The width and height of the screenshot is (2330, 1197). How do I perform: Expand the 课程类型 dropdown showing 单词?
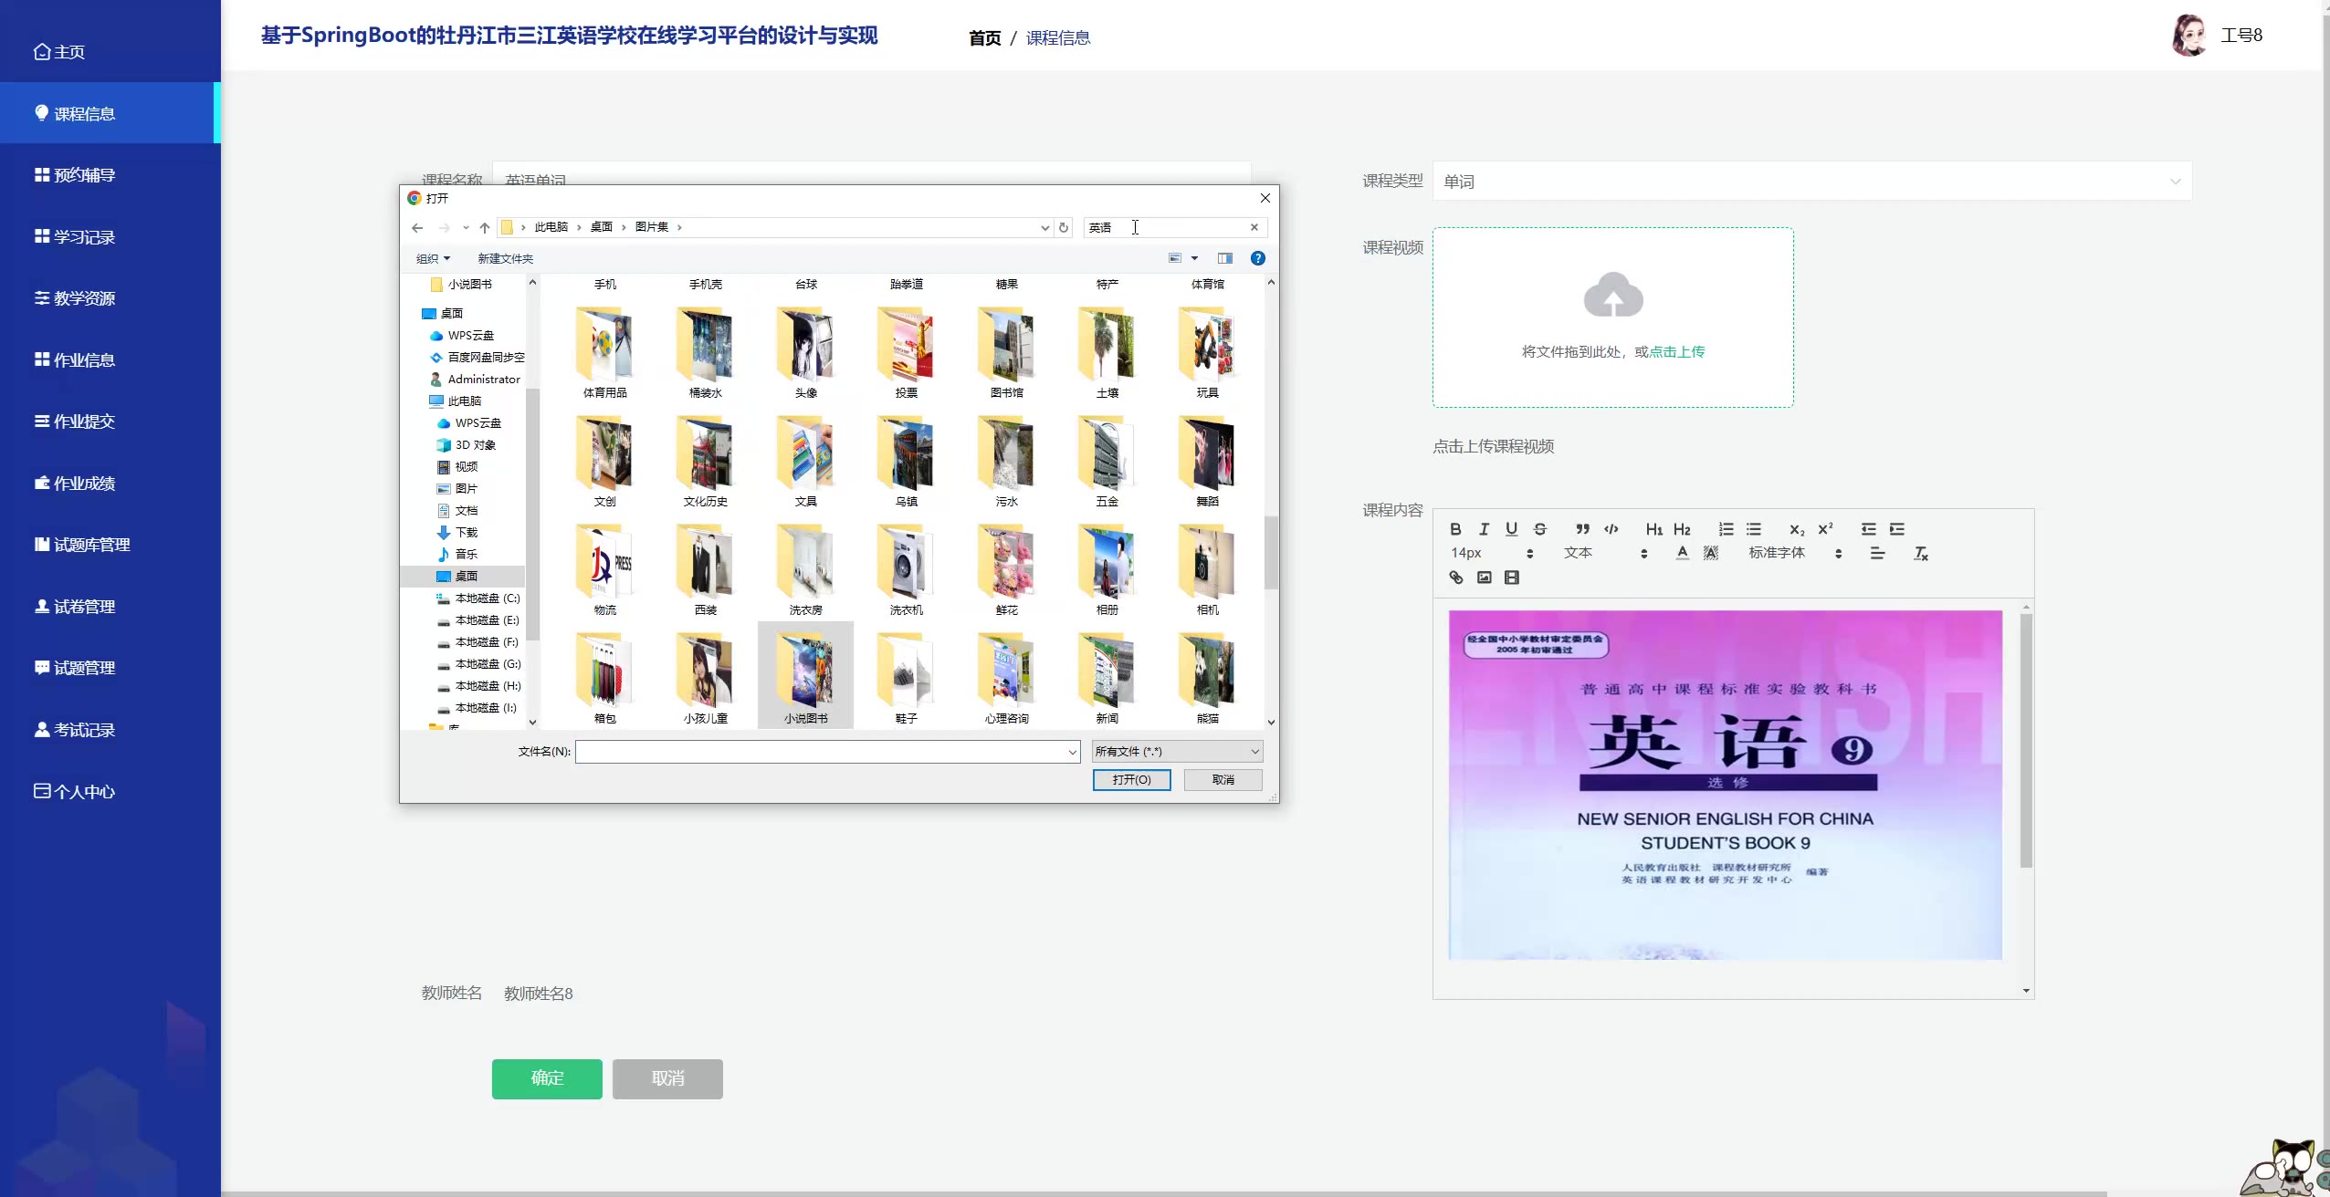coord(1811,182)
